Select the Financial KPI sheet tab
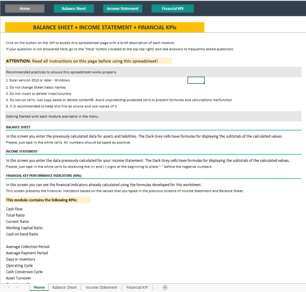Screen dimensions: 306x292 click(x=137, y=287)
